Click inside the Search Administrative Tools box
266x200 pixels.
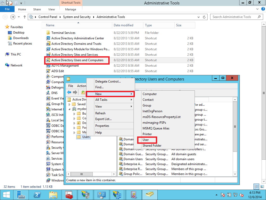tap(234, 17)
